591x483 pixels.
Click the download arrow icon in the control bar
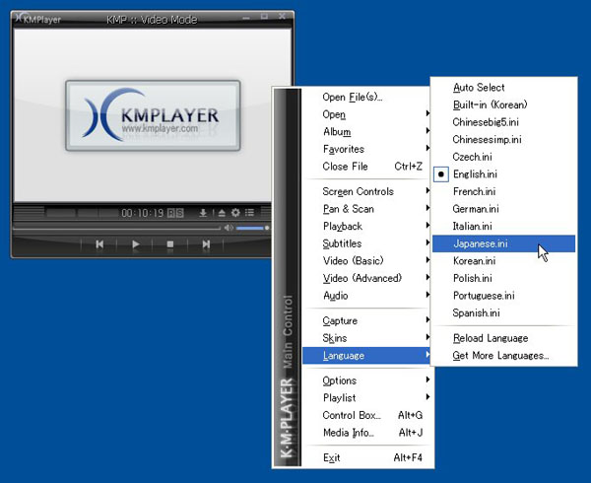pyautogui.click(x=203, y=213)
